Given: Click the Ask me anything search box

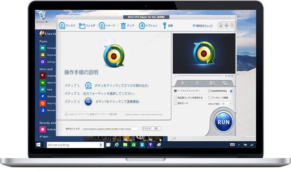Looking at the screenshot, I should coord(75,145).
